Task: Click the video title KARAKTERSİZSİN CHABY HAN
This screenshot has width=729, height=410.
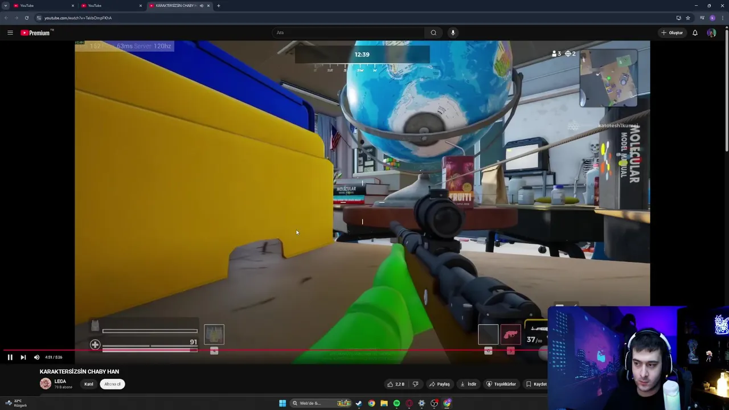Action: [79, 371]
